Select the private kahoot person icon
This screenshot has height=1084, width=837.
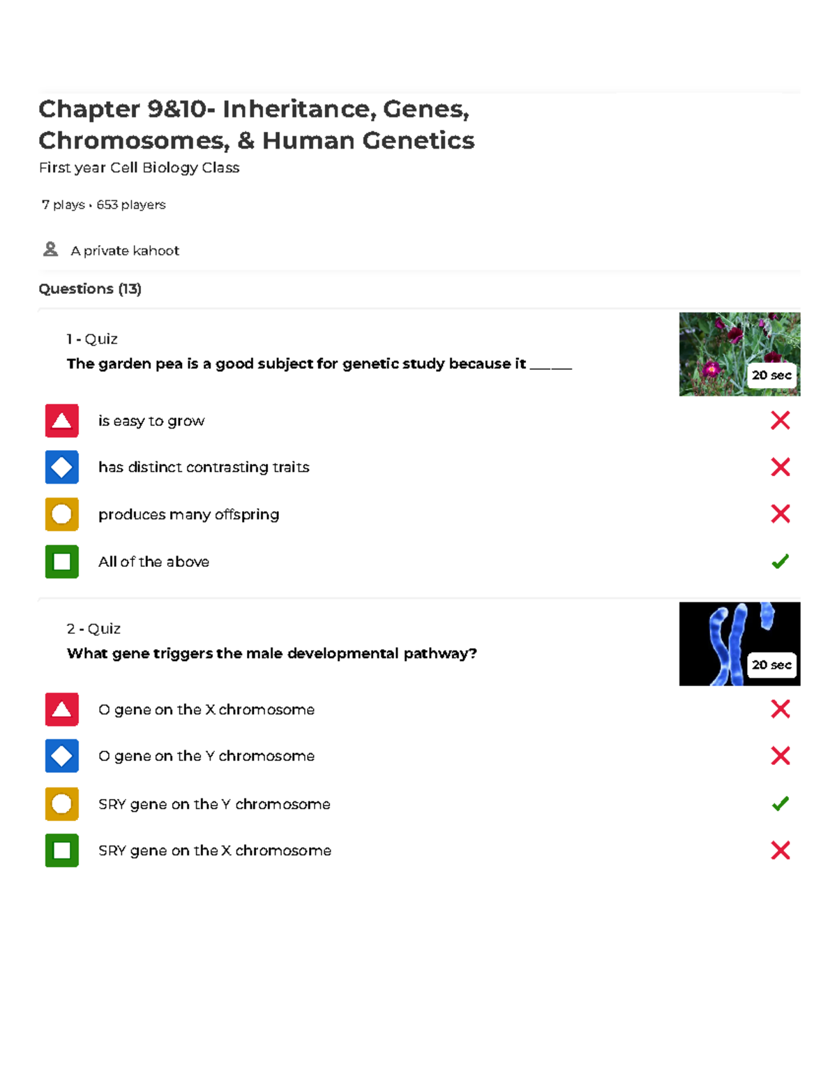pos(50,249)
